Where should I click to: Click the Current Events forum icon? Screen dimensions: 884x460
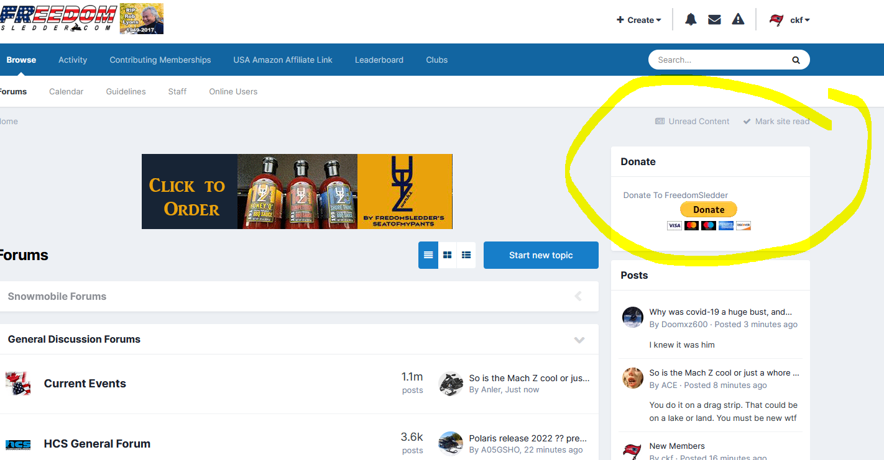tap(18, 384)
